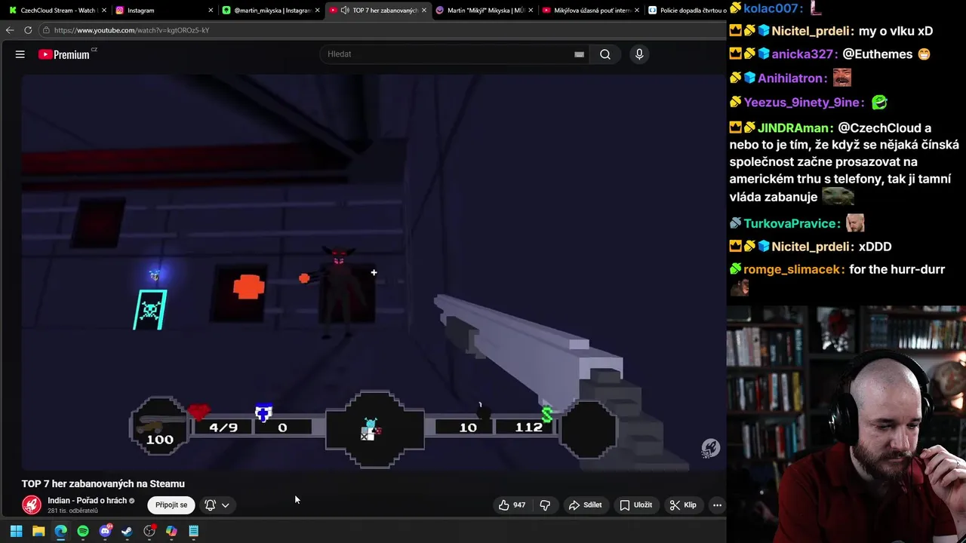Open File Explorer from the taskbar
This screenshot has width=966, height=543.
(38, 531)
